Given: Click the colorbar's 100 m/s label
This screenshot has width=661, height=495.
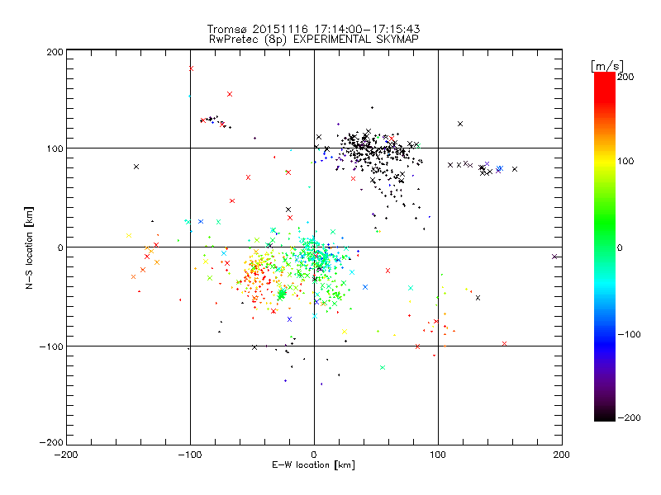Looking at the screenshot, I should (x=625, y=161).
